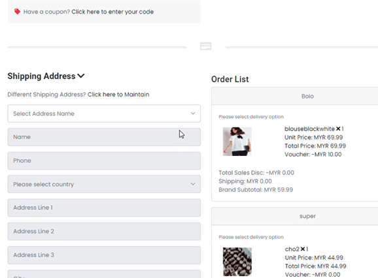
Task: Click the credit card payment step icon
Action: pyautogui.click(x=205, y=46)
